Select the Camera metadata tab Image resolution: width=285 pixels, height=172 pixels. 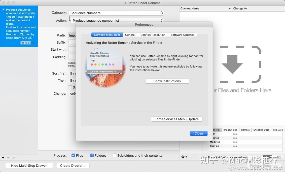(x=245, y=130)
